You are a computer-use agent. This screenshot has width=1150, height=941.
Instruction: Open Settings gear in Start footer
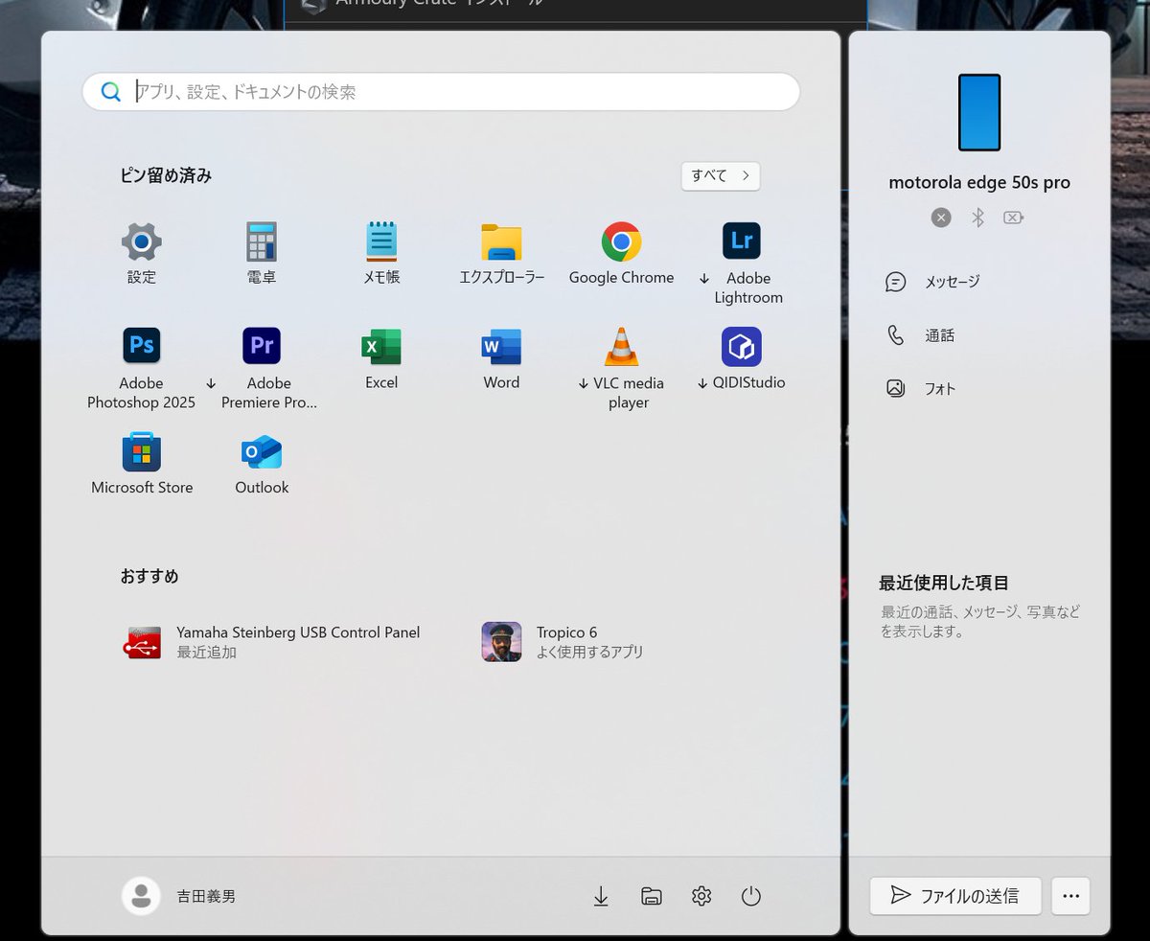(701, 896)
